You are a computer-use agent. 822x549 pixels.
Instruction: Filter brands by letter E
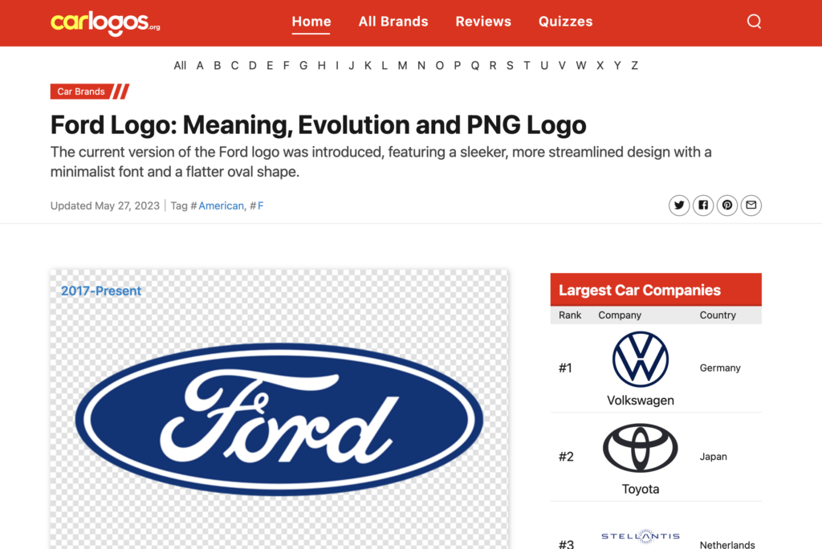tap(270, 66)
